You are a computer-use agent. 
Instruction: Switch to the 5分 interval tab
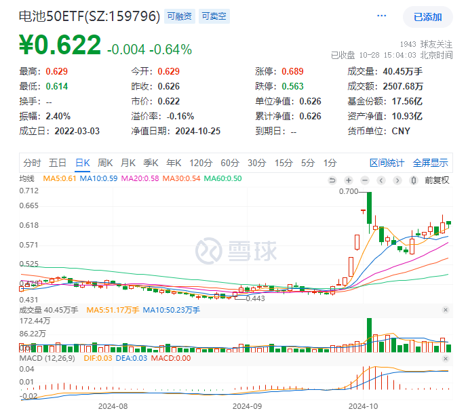(308, 163)
